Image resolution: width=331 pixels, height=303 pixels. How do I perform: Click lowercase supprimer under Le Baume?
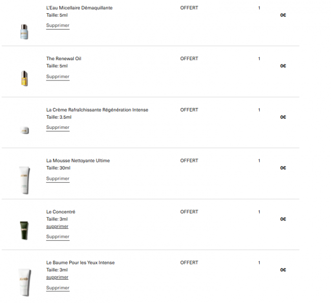click(x=57, y=277)
